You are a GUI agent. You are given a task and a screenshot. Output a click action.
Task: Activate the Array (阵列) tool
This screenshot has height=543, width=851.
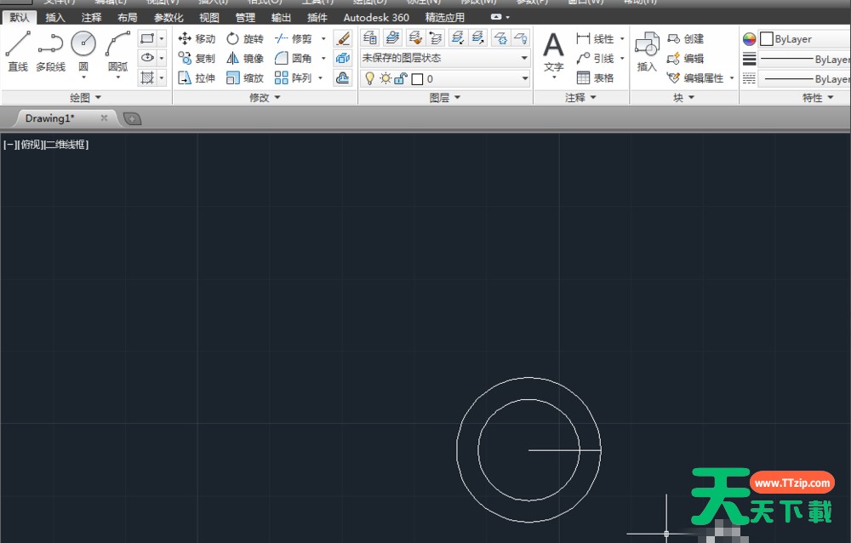293,77
